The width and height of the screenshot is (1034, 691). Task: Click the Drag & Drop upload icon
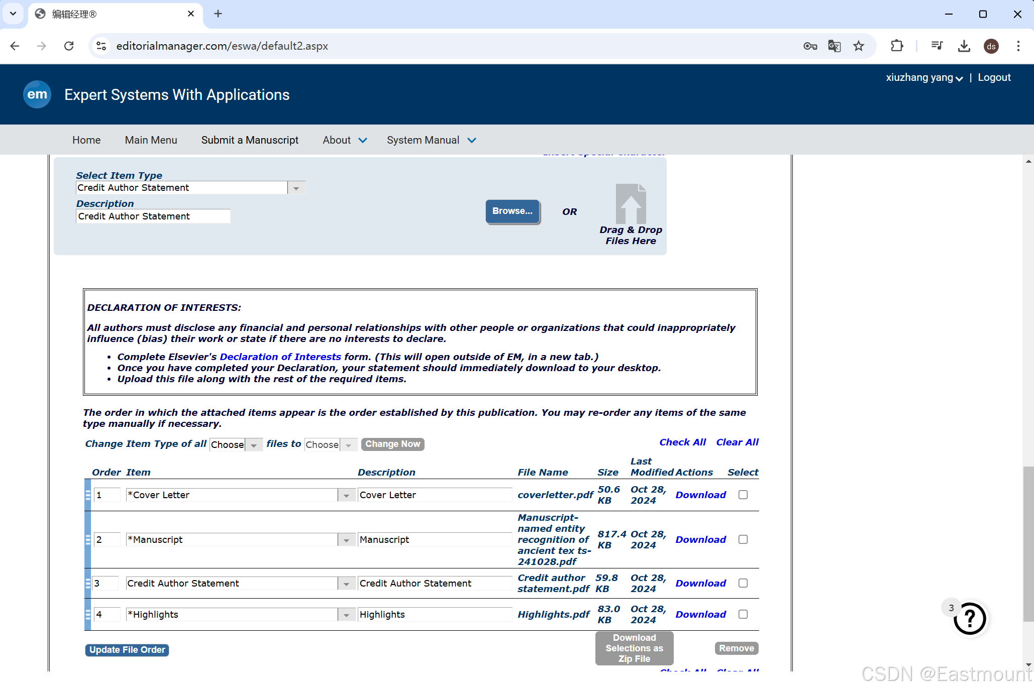tap(631, 204)
